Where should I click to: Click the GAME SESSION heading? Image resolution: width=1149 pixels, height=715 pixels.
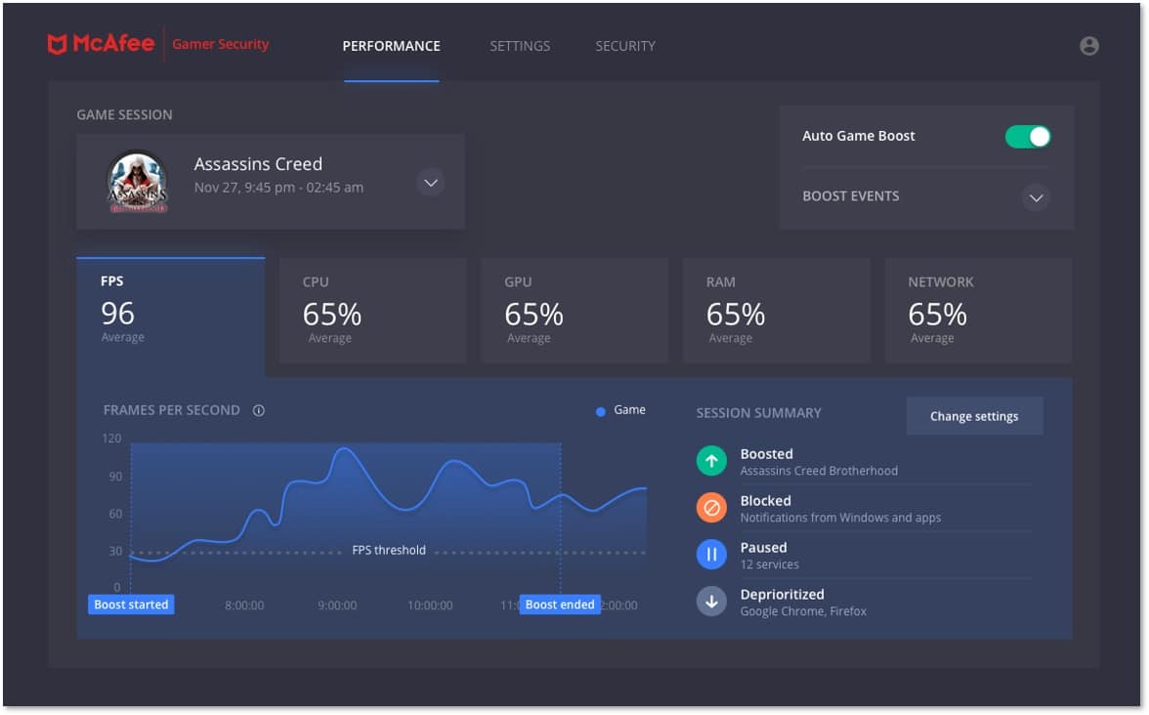click(x=125, y=115)
